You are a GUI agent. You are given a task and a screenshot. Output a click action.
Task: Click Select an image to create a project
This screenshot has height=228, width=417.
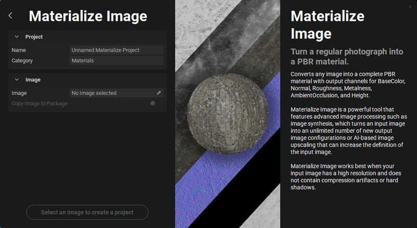pyautogui.click(x=87, y=212)
